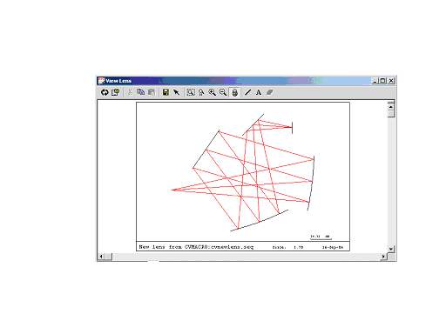
Task: Click the zoom out magnifier
Action: click(223, 92)
